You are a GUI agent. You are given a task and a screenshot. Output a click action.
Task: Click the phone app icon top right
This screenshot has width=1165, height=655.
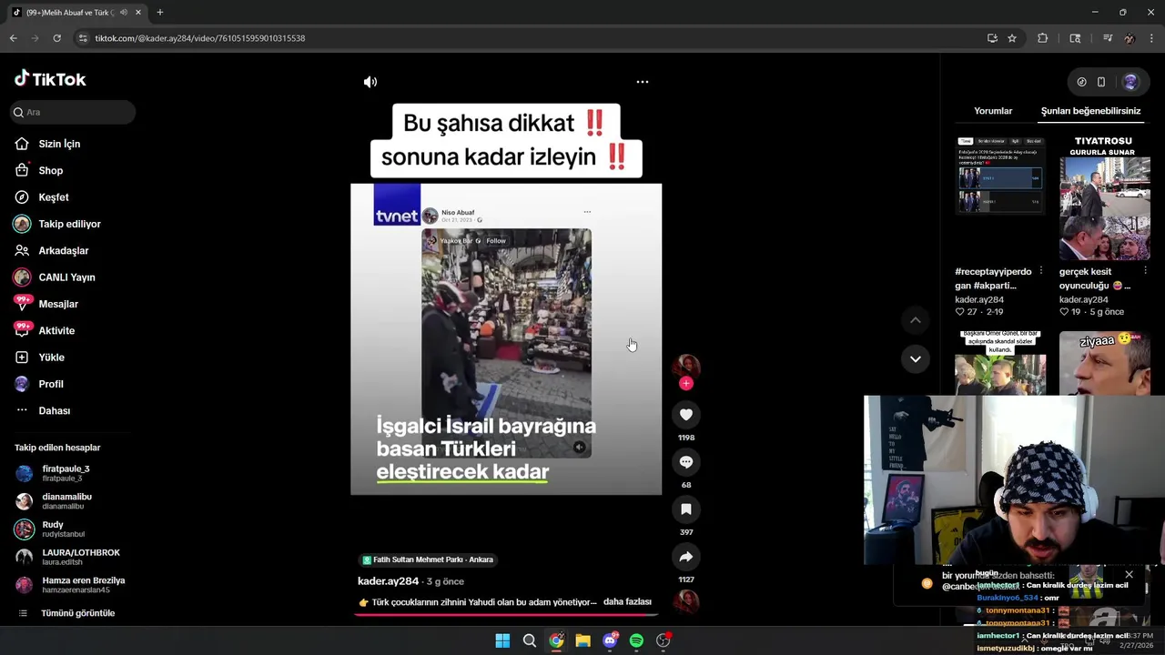(x=1101, y=82)
